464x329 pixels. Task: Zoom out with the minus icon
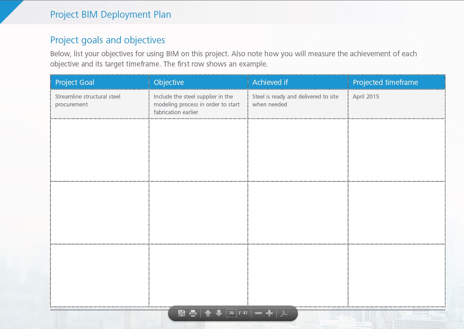(x=258, y=313)
